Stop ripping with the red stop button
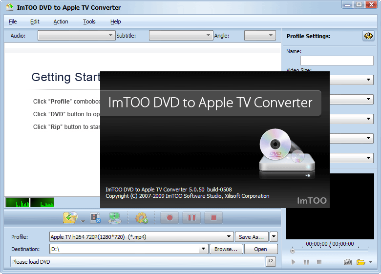The height and width of the screenshot is (274, 381). tap(213, 218)
